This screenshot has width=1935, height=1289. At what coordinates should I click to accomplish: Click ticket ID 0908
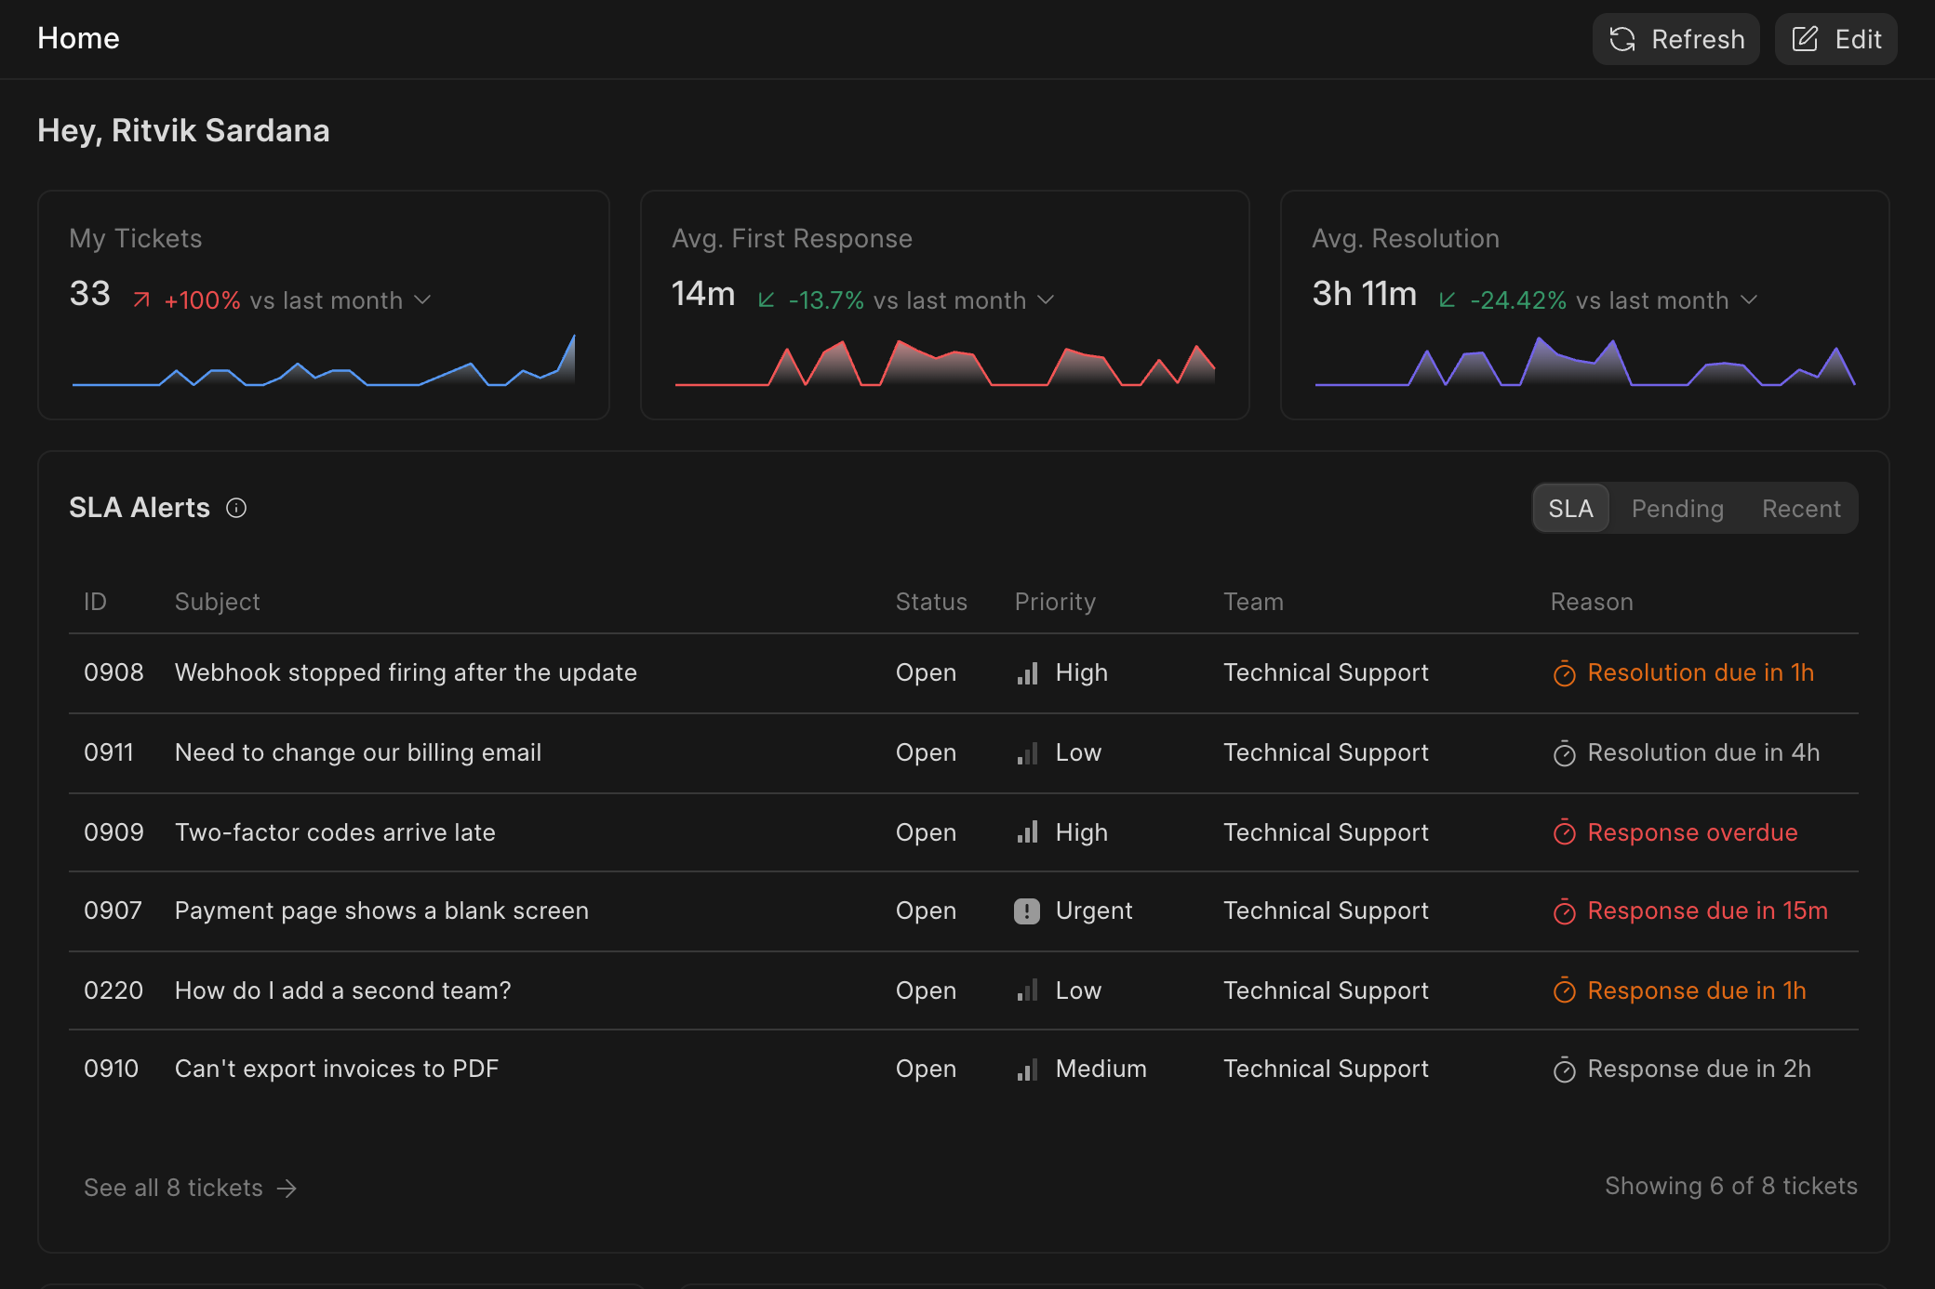click(113, 672)
